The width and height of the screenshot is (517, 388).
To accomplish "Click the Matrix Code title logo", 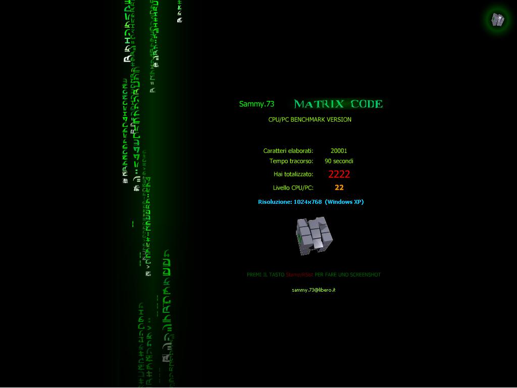I will point(338,104).
